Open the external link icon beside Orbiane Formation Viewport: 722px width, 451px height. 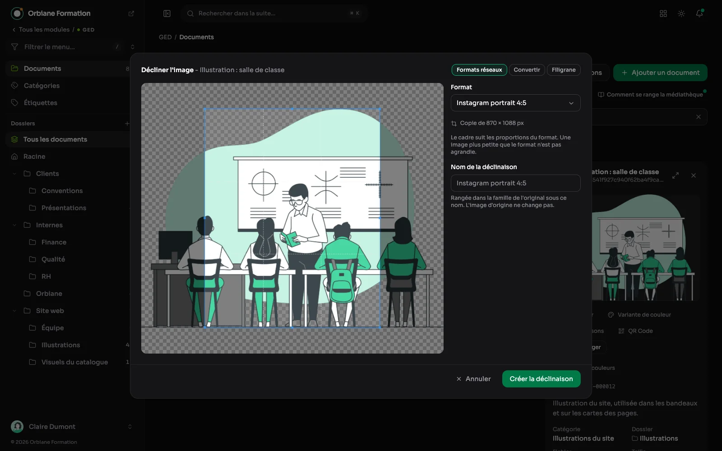click(x=131, y=14)
